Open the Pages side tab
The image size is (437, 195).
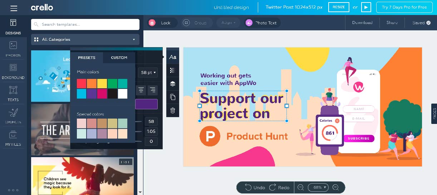coord(434,114)
